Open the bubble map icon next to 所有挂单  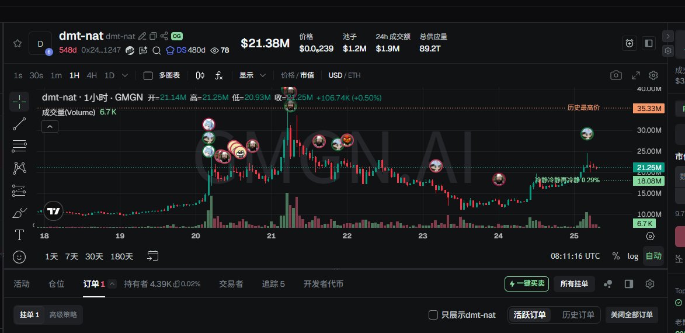coord(608,284)
